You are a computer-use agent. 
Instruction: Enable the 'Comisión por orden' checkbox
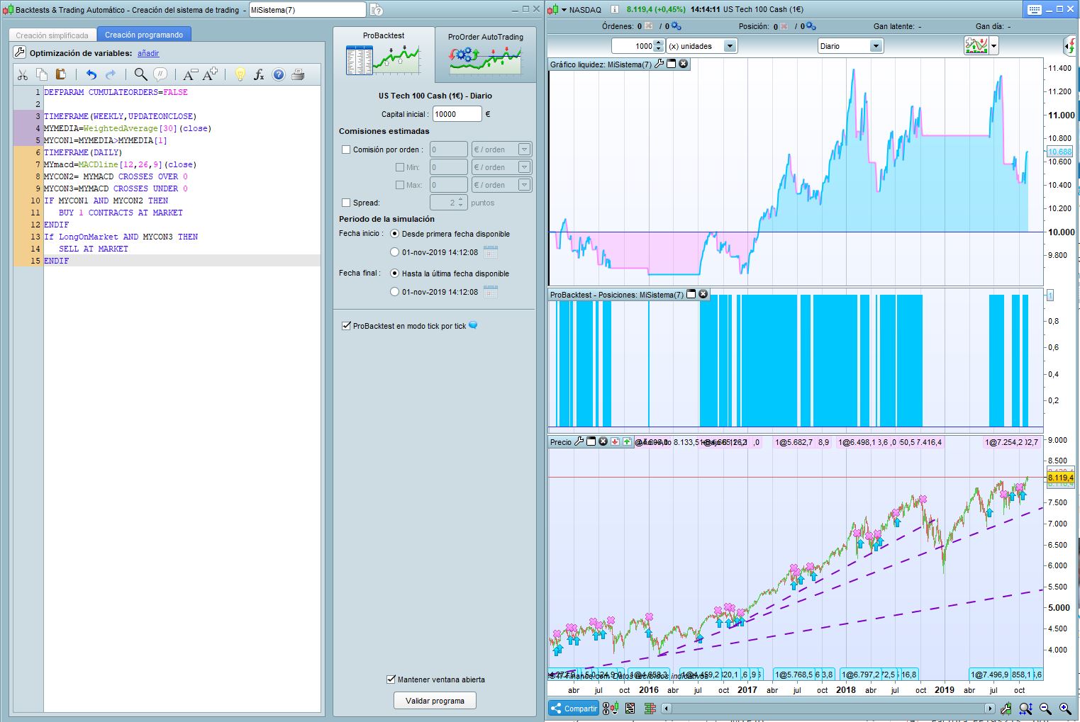(346, 150)
